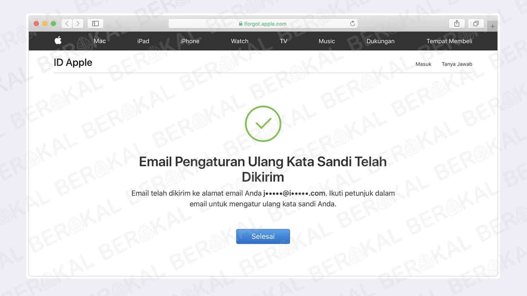Click the Apple logo in navigation bar

point(58,40)
